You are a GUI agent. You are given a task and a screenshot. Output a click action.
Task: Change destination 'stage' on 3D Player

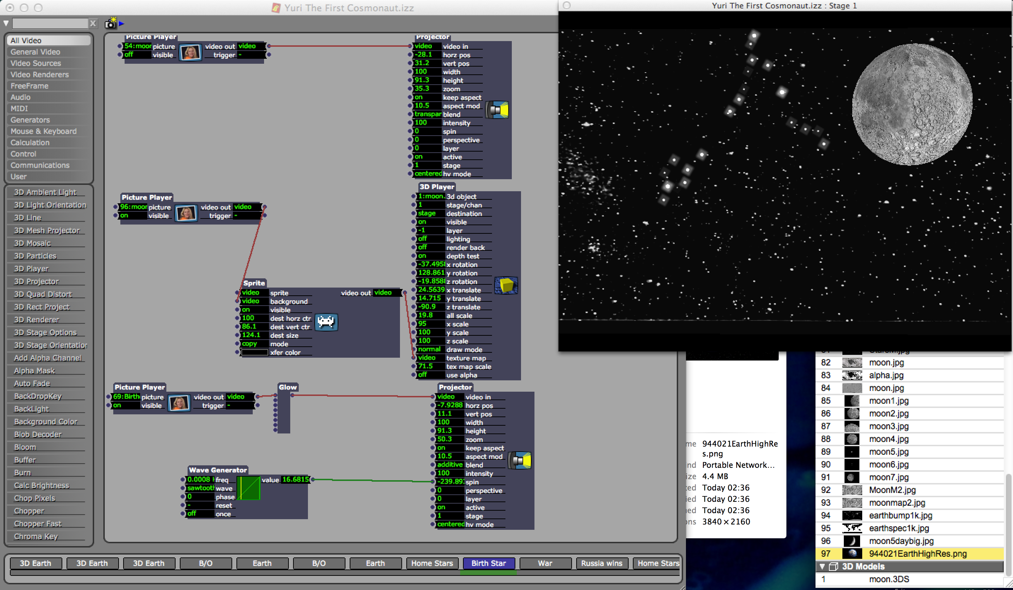point(431,214)
